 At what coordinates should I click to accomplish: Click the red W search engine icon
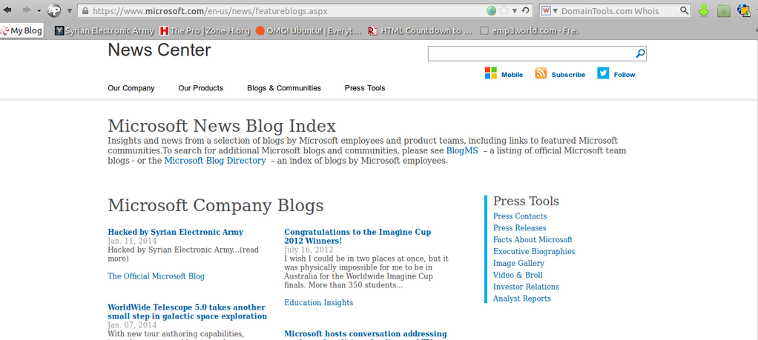pos(547,10)
